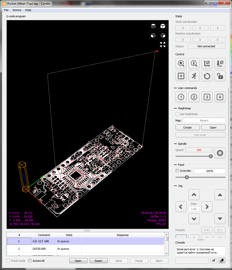Jog Y axis backward with down chevron

194,219
